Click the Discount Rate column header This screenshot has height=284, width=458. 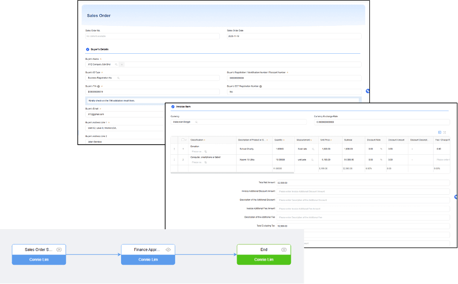pos(375,140)
